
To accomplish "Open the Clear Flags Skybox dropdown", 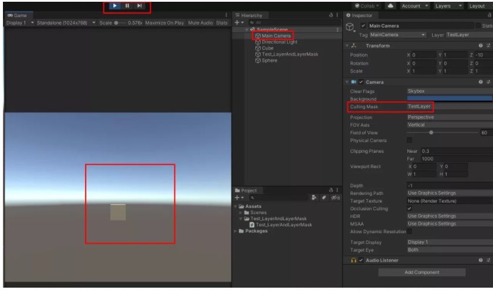I will click(x=450, y=91).
